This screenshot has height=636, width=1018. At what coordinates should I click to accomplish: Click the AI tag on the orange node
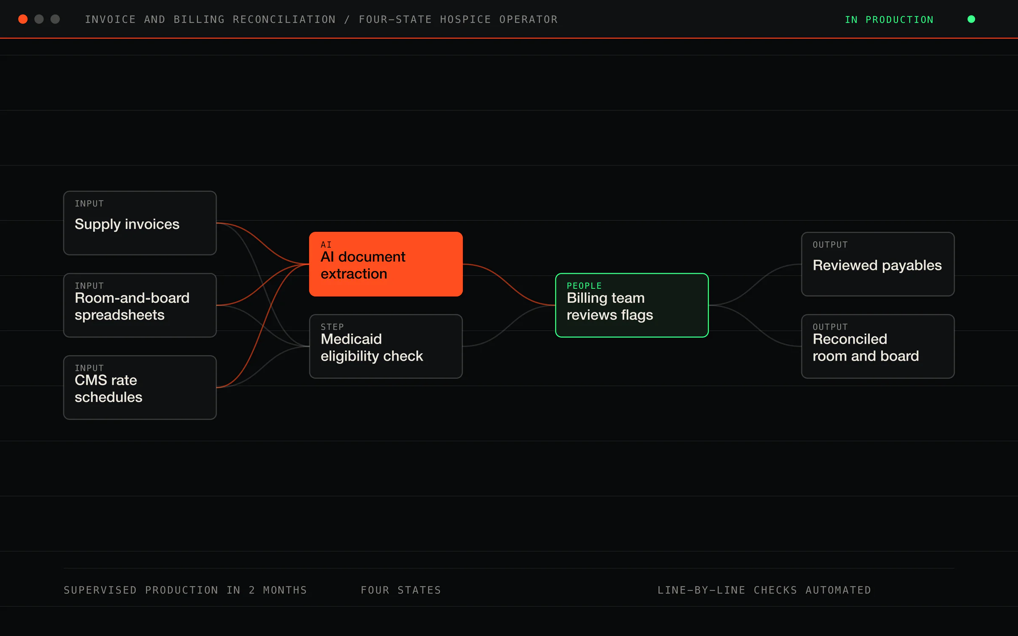click(x=326, y=245)
